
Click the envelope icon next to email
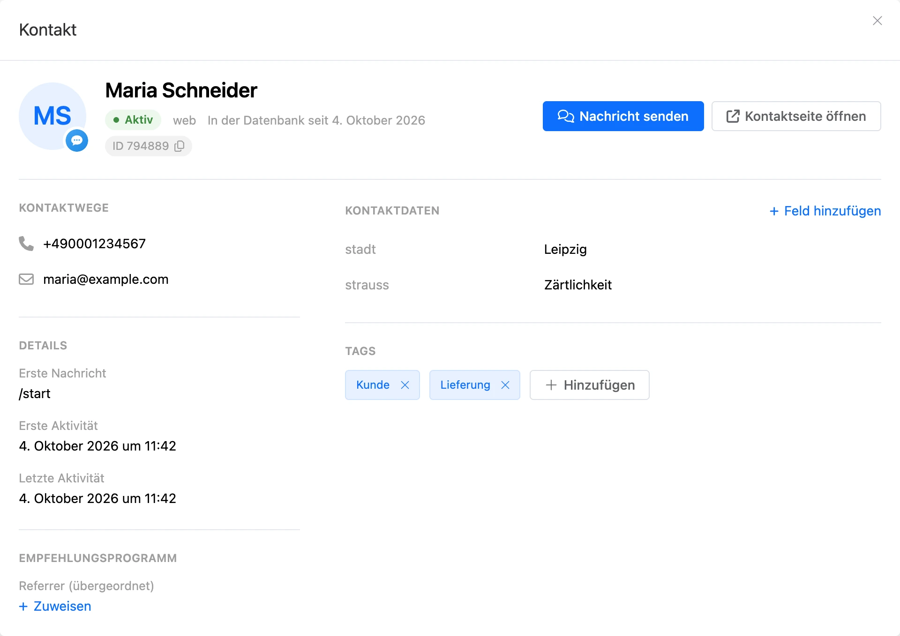[x=26, y=279]
